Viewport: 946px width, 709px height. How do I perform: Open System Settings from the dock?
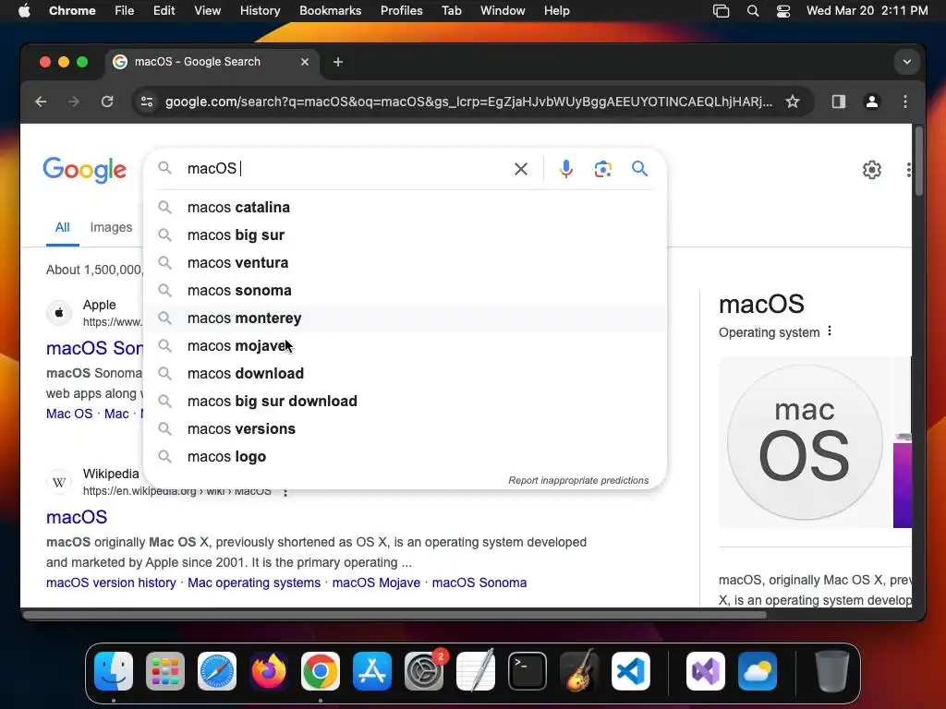(424, 671)
